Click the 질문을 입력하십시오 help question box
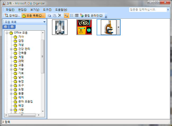 (148, 9)
